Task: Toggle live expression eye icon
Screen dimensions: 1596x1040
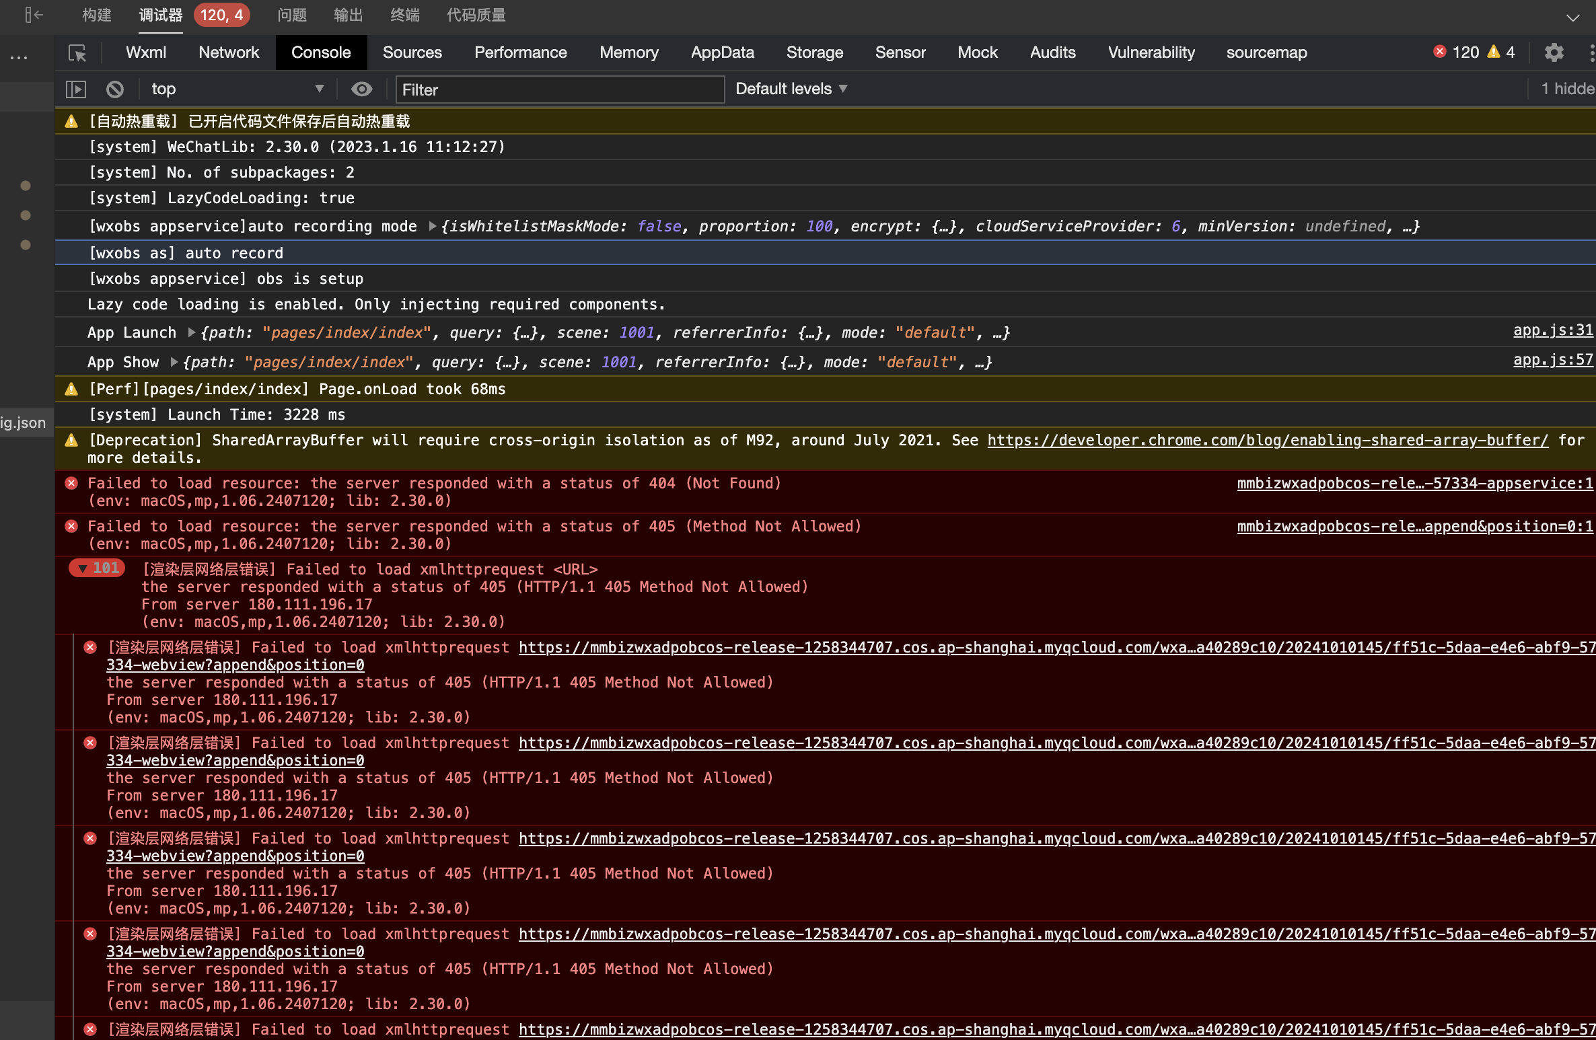Action: click(361, 89)
